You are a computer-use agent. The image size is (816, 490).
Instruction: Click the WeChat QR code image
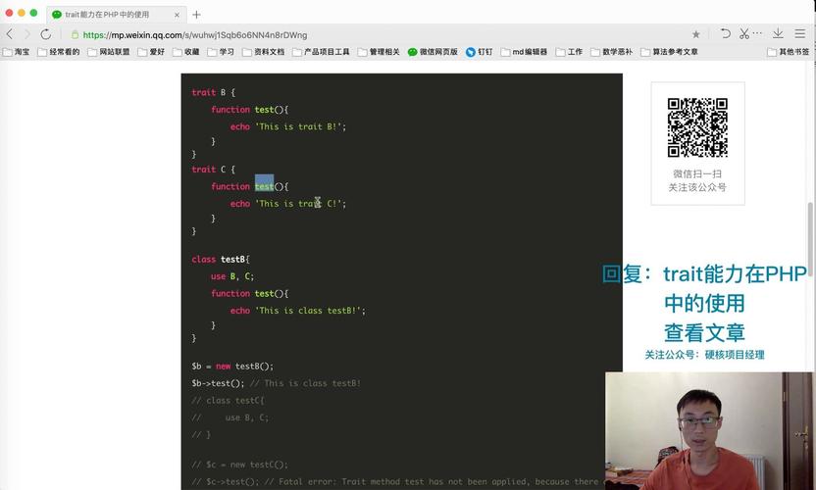(x=697, y=127)
